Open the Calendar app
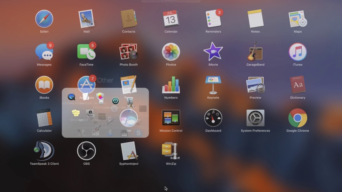Image resolution: width=342 pixels, height=192 pixels. coord(171,19)
